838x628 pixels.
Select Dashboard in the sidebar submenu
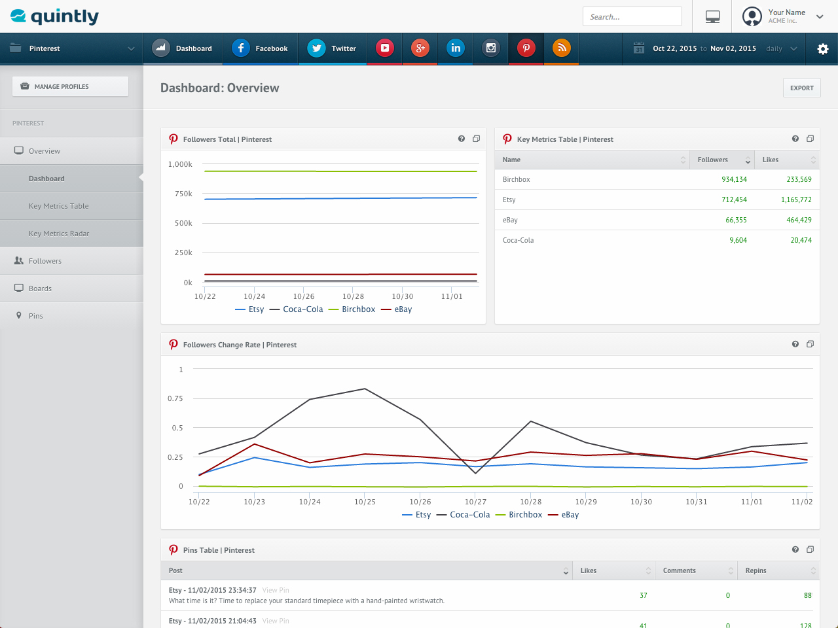71,179
